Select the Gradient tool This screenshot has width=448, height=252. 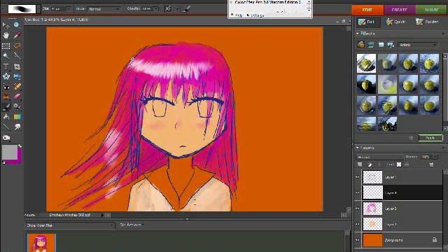tap(17, 117)
